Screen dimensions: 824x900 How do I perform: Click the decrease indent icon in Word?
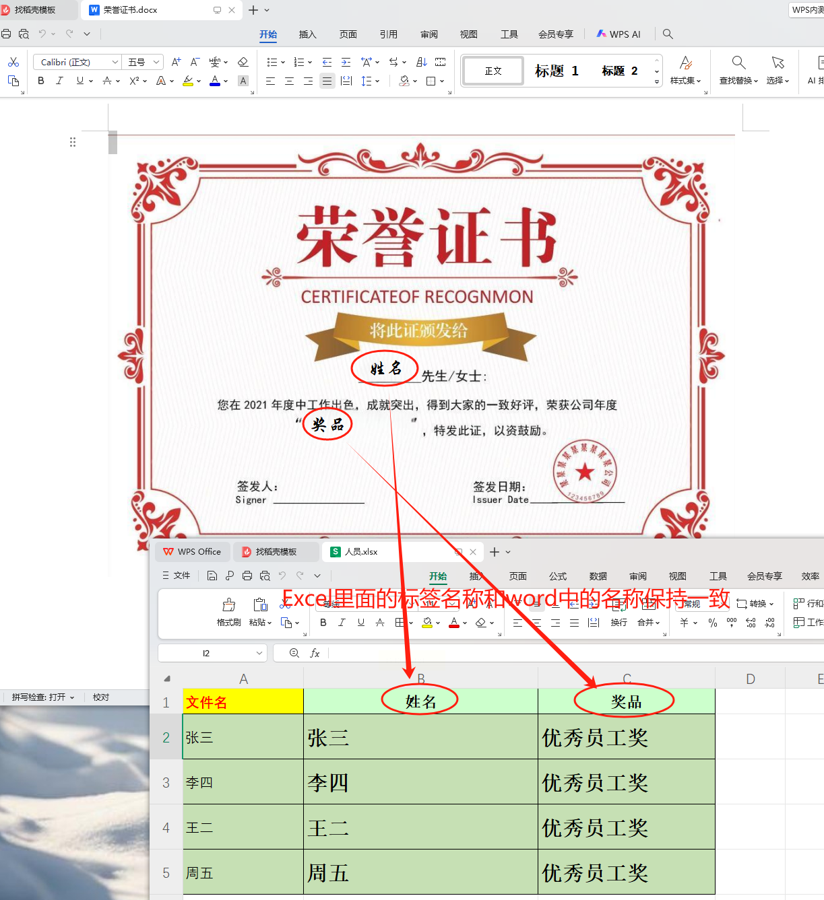coord(327,62)
